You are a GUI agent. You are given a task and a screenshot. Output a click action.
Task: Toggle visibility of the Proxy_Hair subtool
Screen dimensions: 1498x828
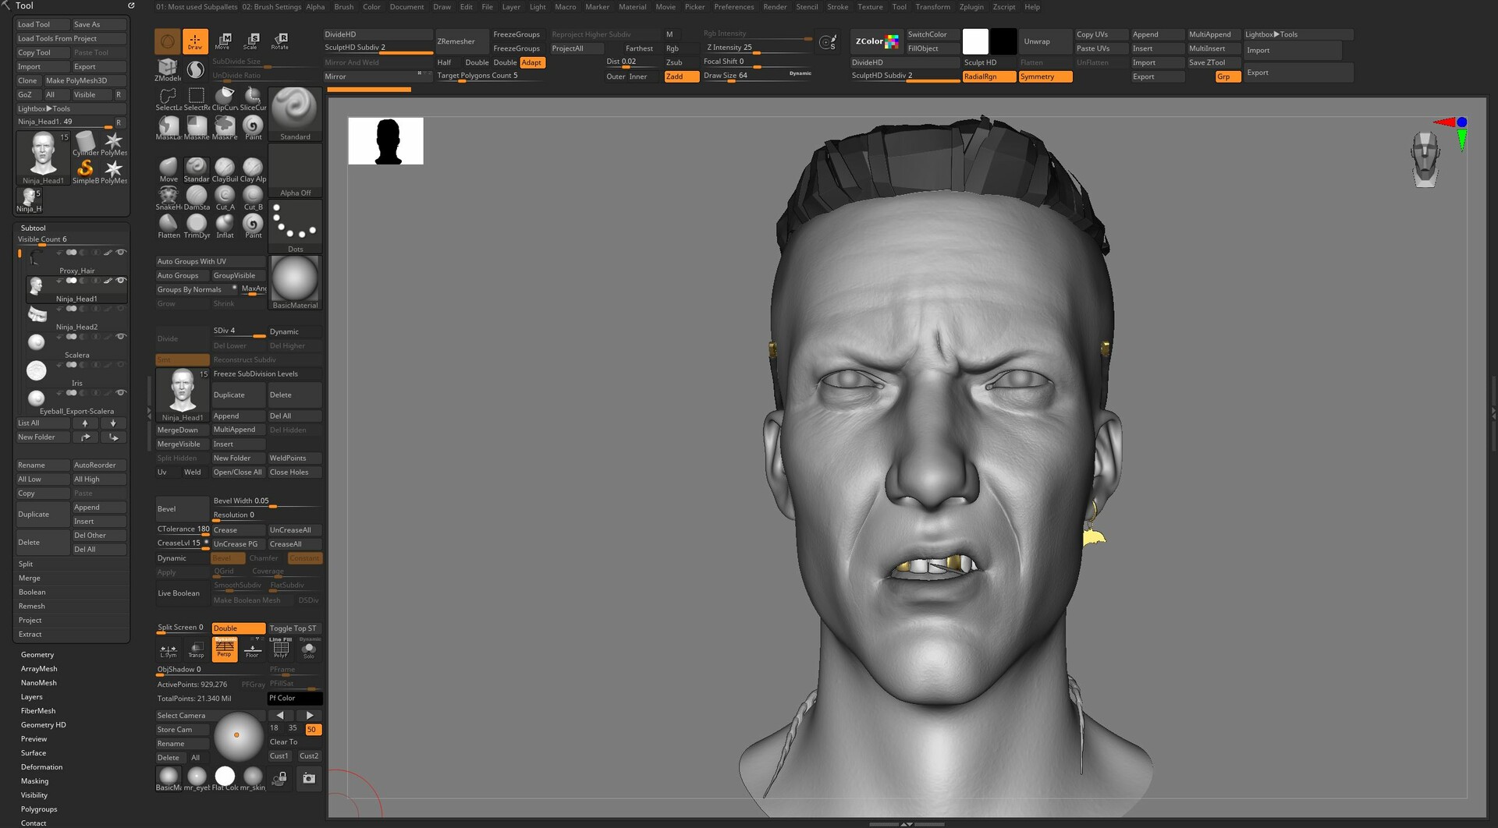pos(122,252)
